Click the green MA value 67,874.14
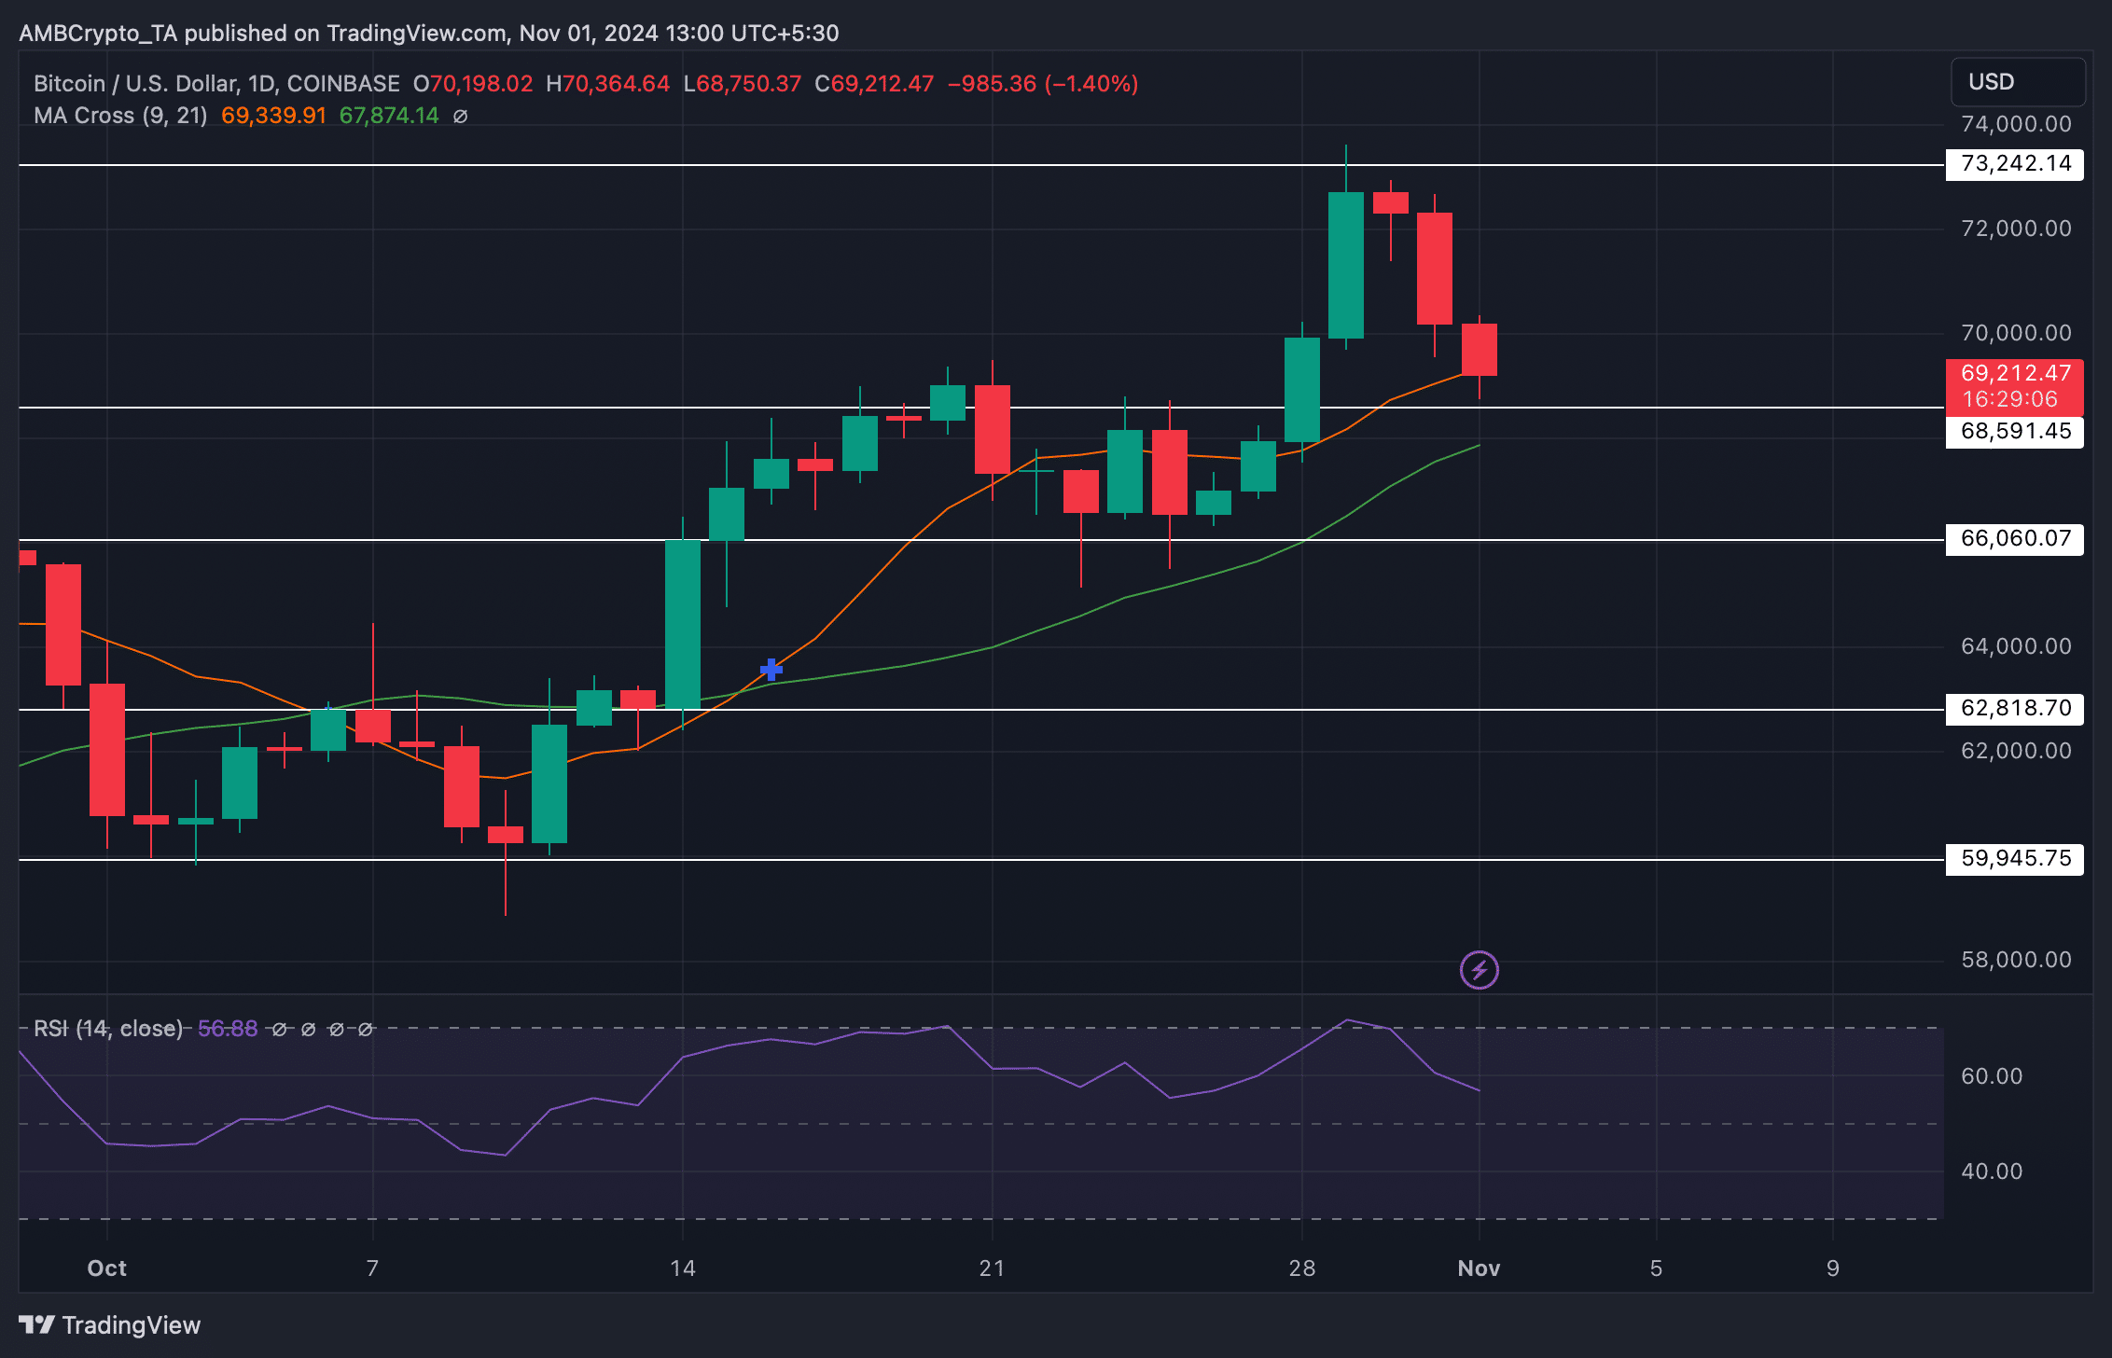The height and width of the screenshot is (1358, 2112). coord(389,117)
